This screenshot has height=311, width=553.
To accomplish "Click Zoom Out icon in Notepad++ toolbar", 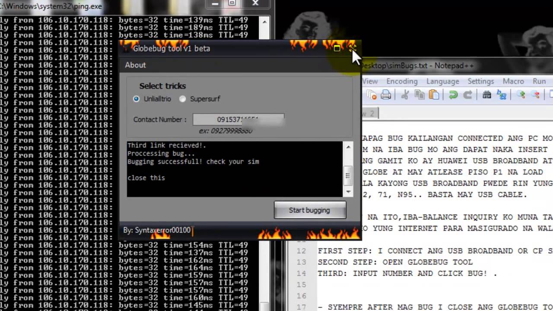I will click(535, 95).
